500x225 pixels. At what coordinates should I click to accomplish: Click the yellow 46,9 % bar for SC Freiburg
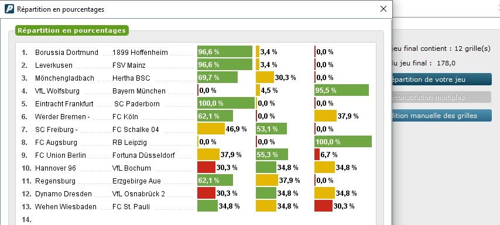click(211, 129)
